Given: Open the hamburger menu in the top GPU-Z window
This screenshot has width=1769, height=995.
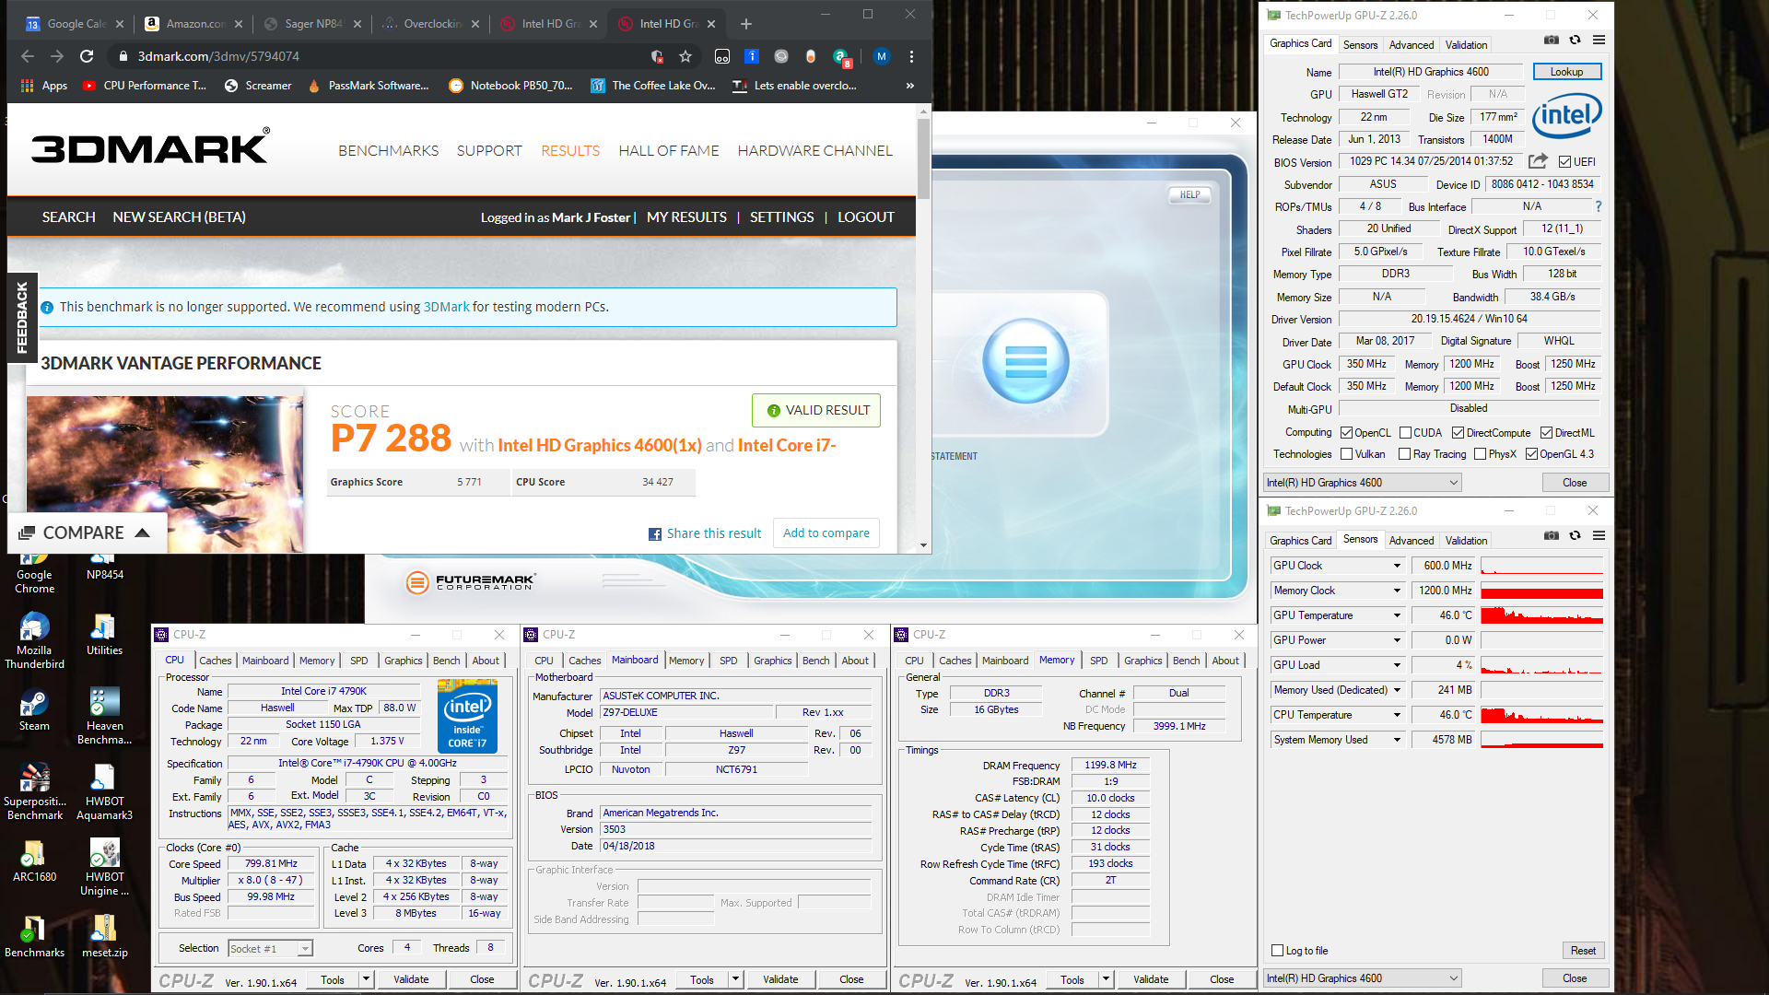Looking at the screenshot, I should [x=1599, y=41].
